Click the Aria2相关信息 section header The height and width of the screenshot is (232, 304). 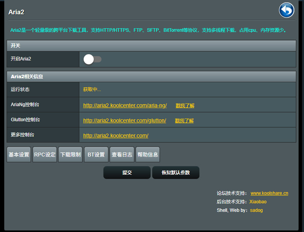click(27, 77)
